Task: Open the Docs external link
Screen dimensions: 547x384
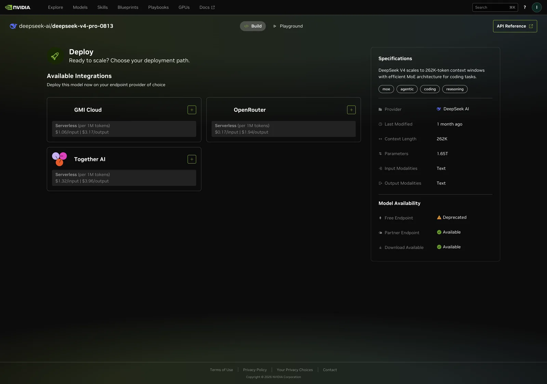Action: coord(207,7)
